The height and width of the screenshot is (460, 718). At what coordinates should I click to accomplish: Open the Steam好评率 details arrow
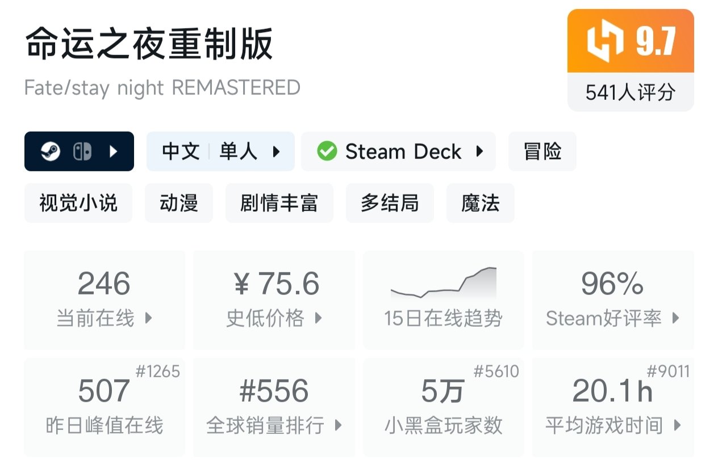[x=676, y=318]
